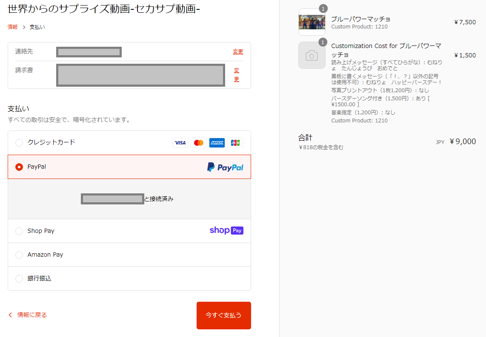486x337 pixels.
Task: Select the Shop Pay radio button
Action: click(19, 231)
